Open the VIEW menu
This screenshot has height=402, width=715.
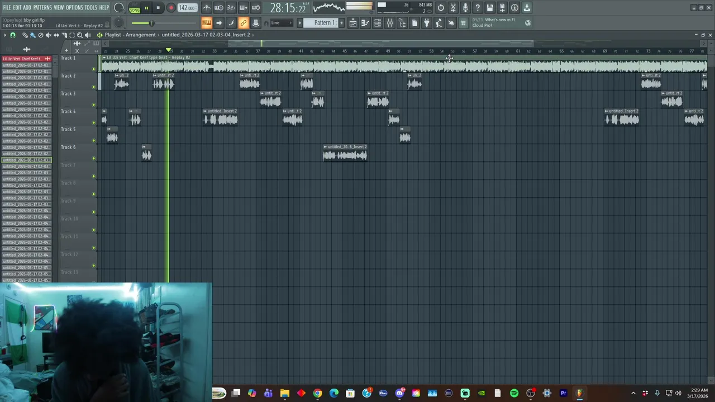coord(59,8)
